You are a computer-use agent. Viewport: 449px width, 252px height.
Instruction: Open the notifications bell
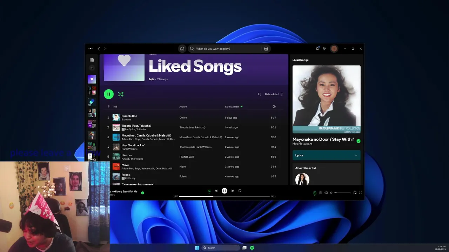pyautogui.click(x=317, y=49)
